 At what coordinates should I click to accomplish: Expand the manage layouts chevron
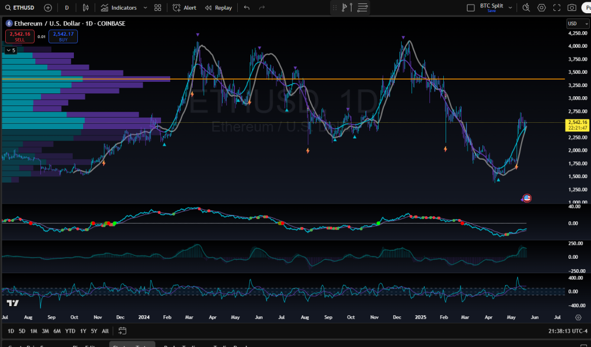[510, 7]
